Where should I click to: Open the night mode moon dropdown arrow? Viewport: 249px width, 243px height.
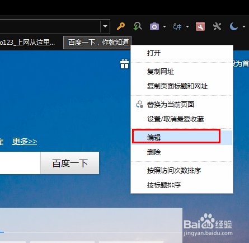pyautogui.click(x=244, y=27)
